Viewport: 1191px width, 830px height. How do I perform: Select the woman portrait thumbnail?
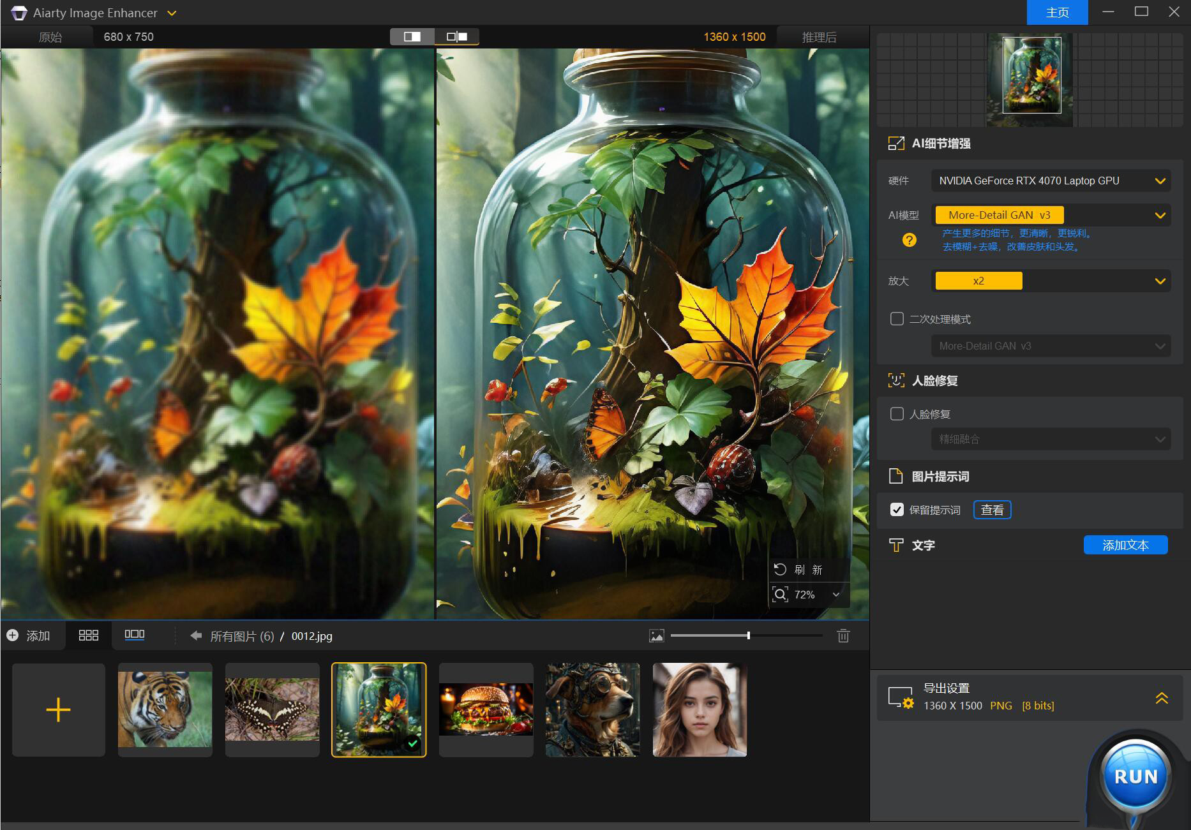point(700,710)
